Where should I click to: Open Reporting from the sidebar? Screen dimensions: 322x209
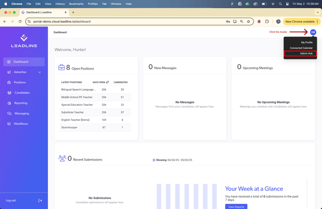pyautogui.click(x=24, y=103)
